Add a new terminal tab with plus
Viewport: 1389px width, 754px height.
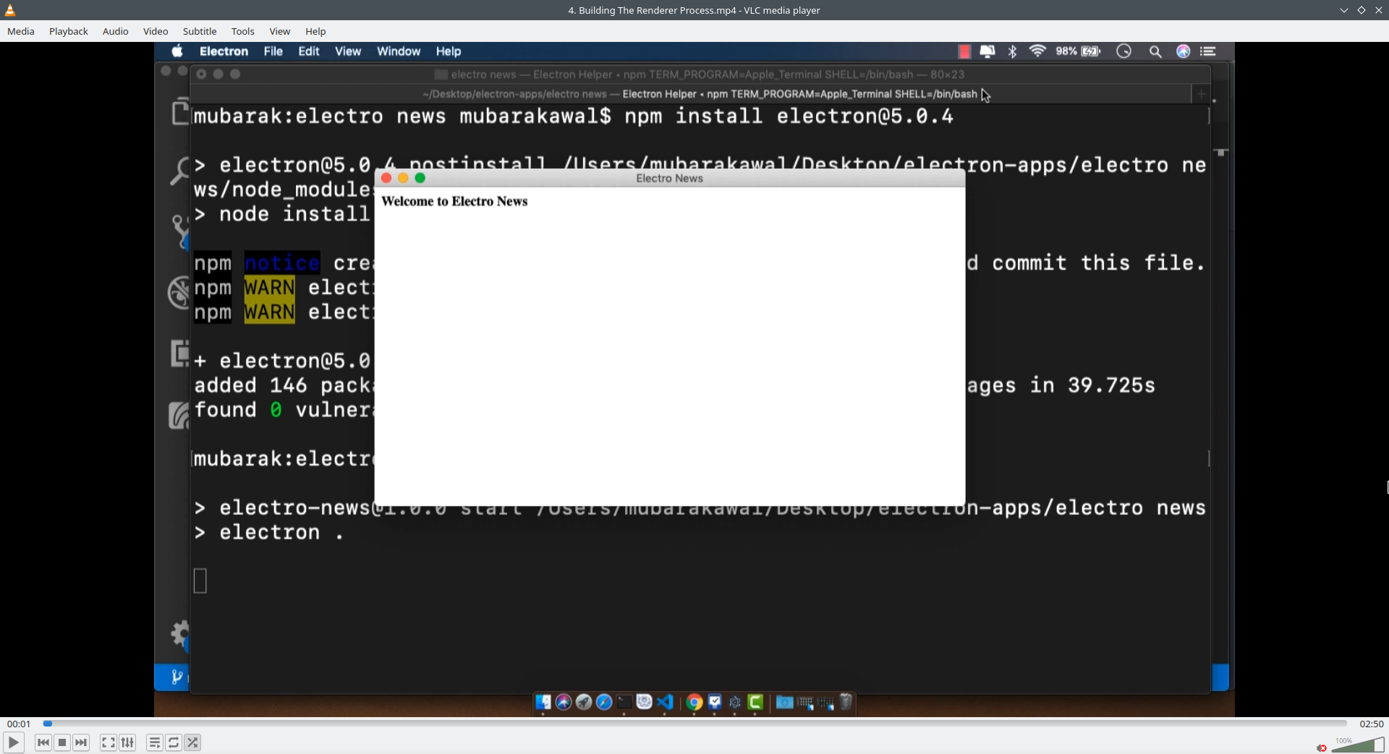(1201, 94)
